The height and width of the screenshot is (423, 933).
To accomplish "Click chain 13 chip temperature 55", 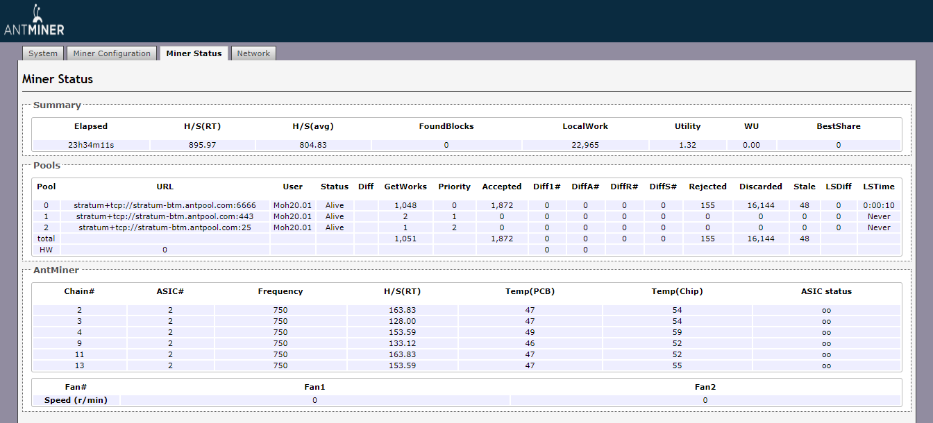I will click(677, 365).
